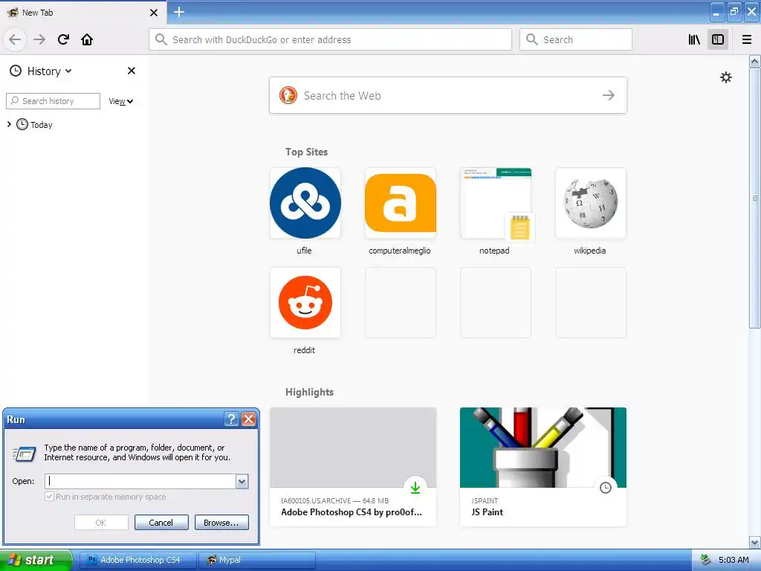Open new tab preferences gear icon
This screenshot has height=571, width=761.
[725, 77]
